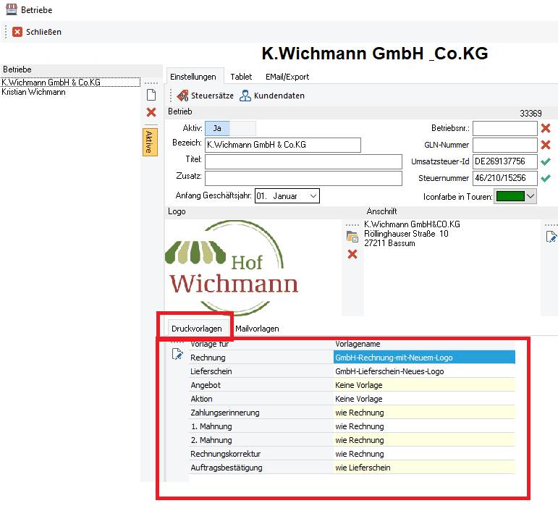
Task: Click the Aktion row label
Action: 201,399
